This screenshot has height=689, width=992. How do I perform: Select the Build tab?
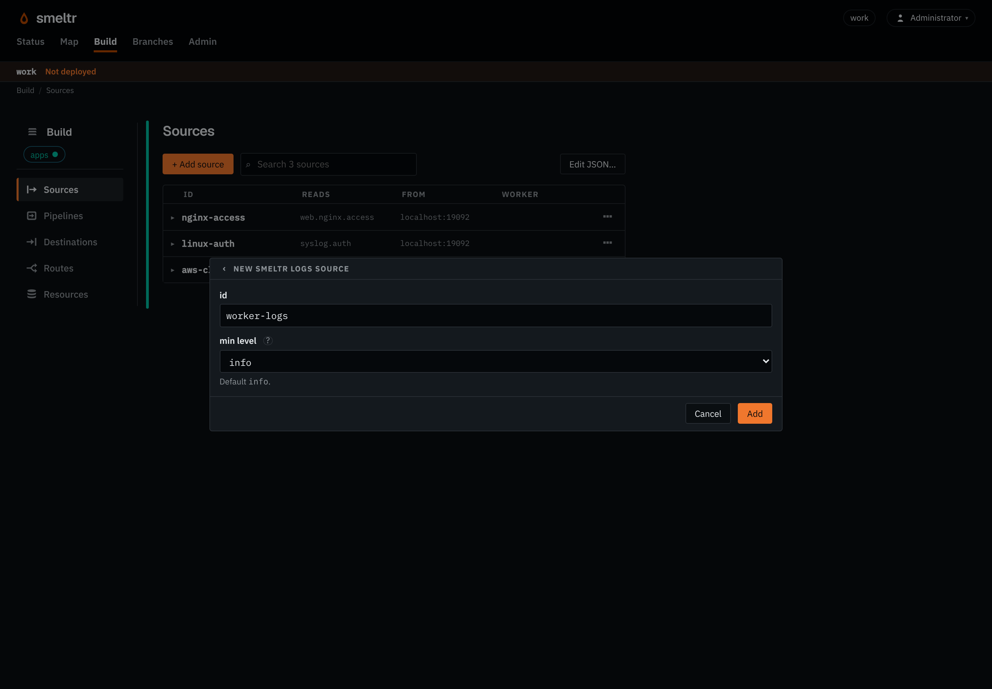point(105,41)
